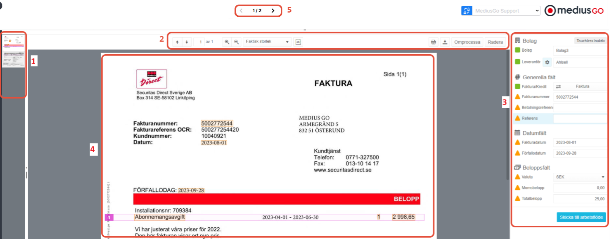Click the Fakturanummer input field

pos(580,97)
